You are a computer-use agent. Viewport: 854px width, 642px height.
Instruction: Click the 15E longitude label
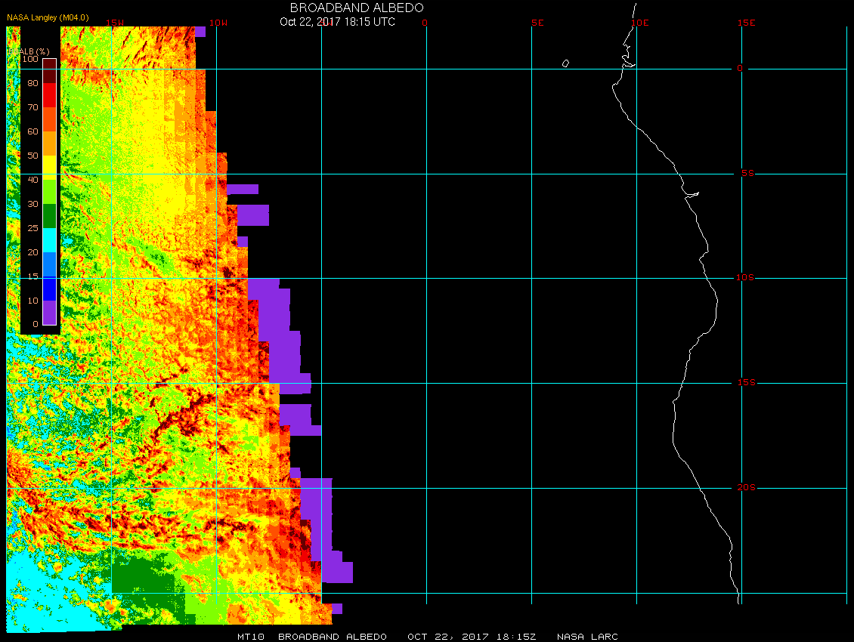click(x=747, y=23)
